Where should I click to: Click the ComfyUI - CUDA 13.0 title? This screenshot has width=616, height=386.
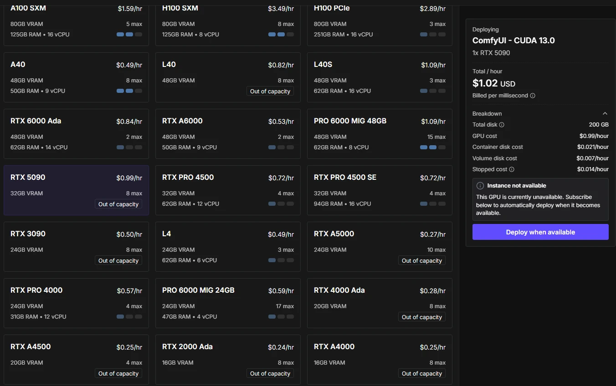tap(513, 41)
